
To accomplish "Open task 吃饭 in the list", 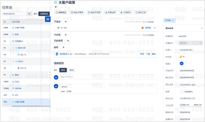I will [x=16, y=34].
